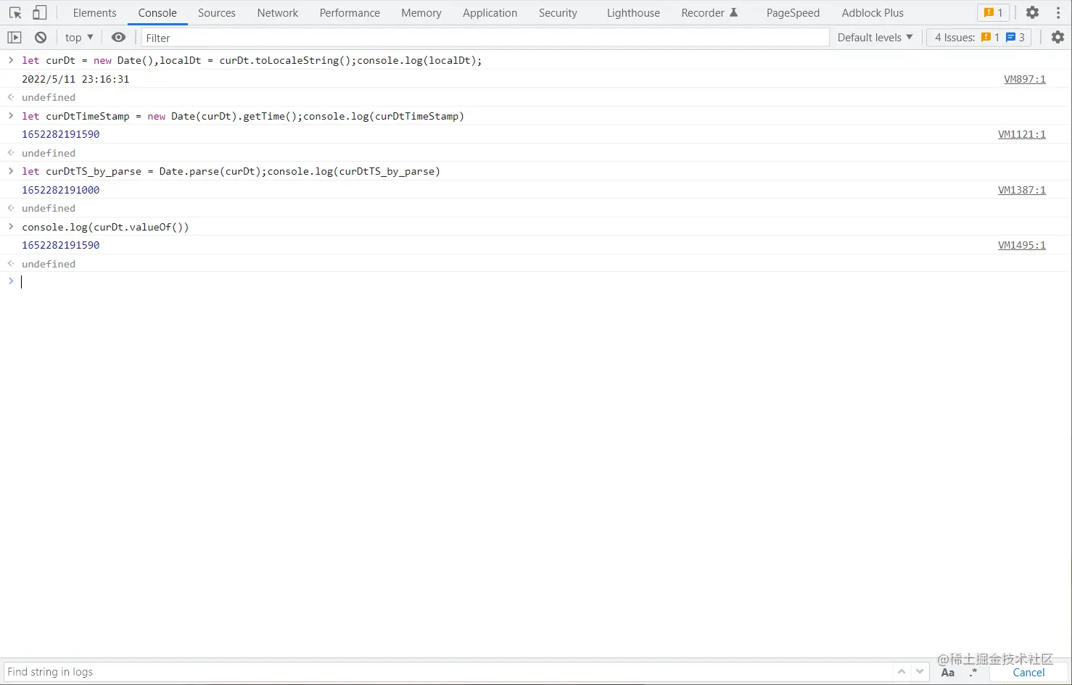This screenshot has width=1072, height=685.
Task: Expand the curDtTimeStamp command entry
Action: tap(11, 116)
